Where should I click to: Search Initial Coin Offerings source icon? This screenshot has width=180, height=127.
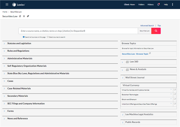[x=175, y=104]
